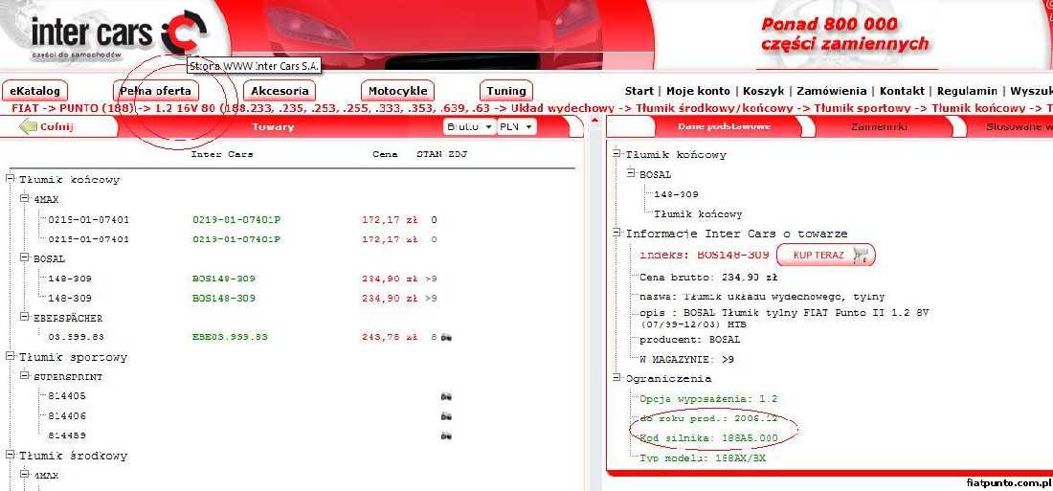Screen dimensions: 1053x491
Task: Click the indeks: BOS148-309 text
Action: click(x=704, y=256)
